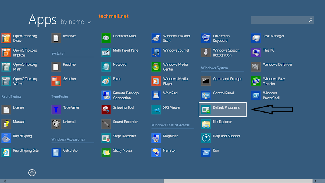Go back to Start with up arrow
Viewport: 325px width, 183px height.
pyautogui.click(x=32, y=172)
